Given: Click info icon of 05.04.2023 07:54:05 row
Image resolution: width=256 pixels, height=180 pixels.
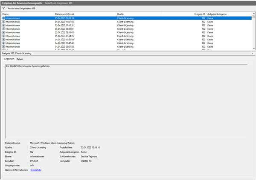Looking at the screenshot, I should point(3,36).
